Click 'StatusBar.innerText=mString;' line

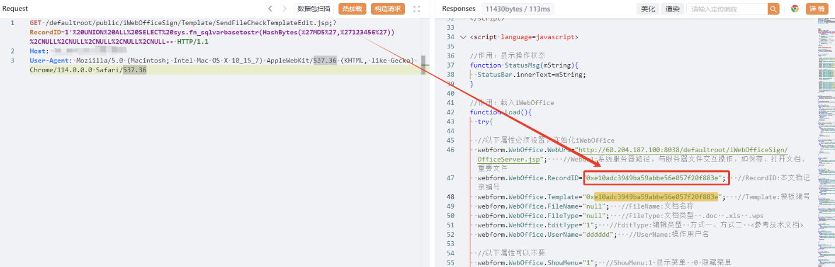(532, 75)
